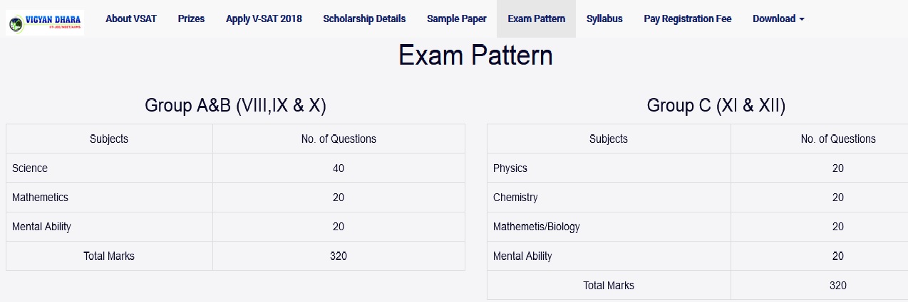Click the Chemistry cell in Group C table
The height and width of the screenshot is (302, 908).
click(x=609, y=198)
